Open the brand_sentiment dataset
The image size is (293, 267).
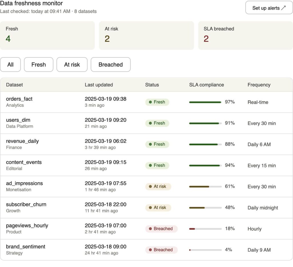25,247
